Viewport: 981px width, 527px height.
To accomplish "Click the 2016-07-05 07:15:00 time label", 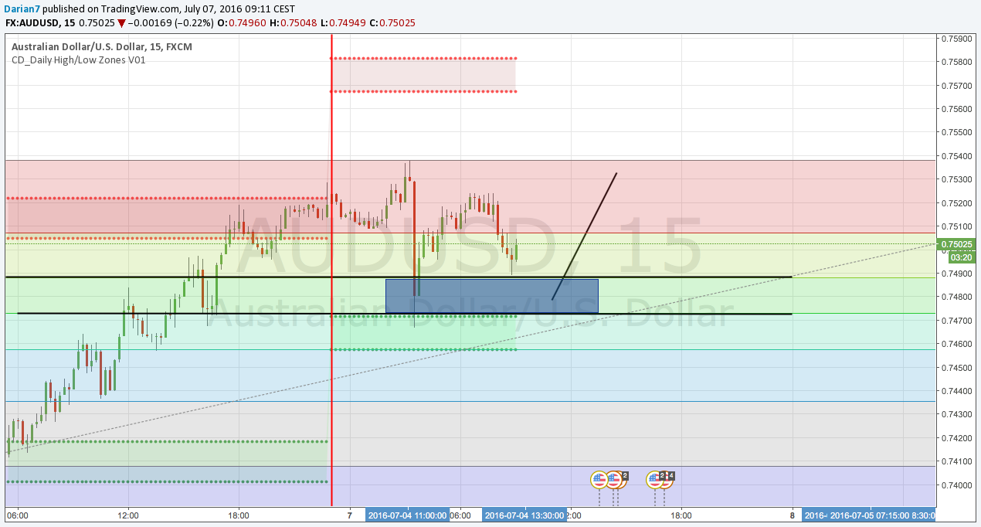I will point(869,515).
